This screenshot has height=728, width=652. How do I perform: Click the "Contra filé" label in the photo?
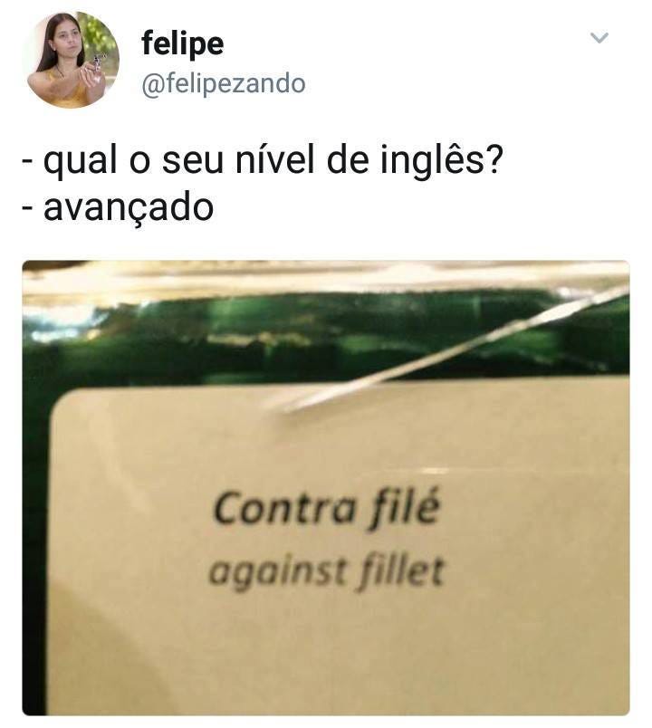325,509
